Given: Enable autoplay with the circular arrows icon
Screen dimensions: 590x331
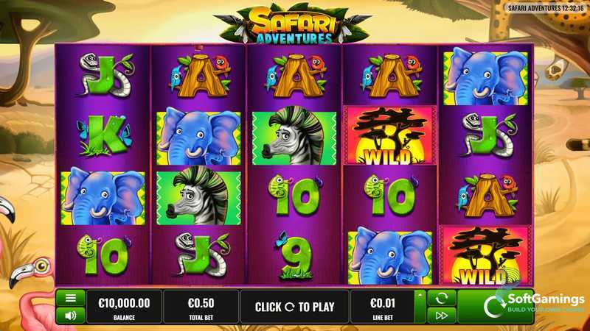Looking at the screenshot, I should pos(441,299).
